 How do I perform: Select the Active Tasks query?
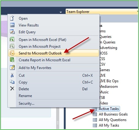click(109, 109)
